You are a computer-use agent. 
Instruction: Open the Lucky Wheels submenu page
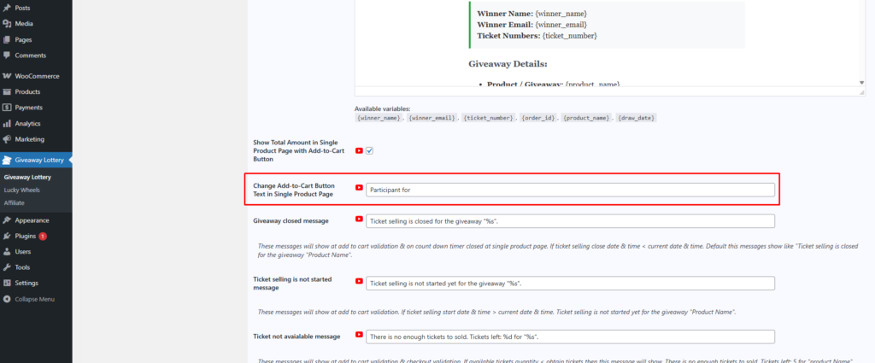pyautogui.click(x=23, y=190)
